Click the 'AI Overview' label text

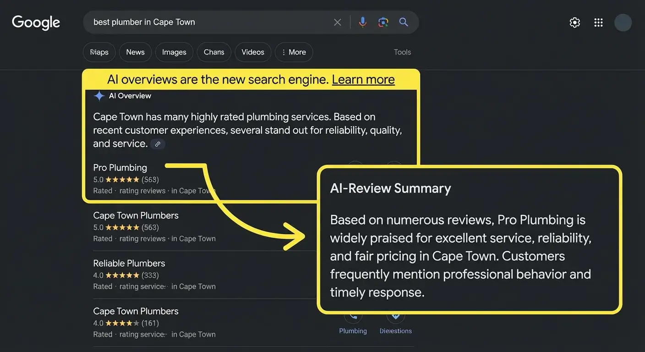click(x=130, y=96)
